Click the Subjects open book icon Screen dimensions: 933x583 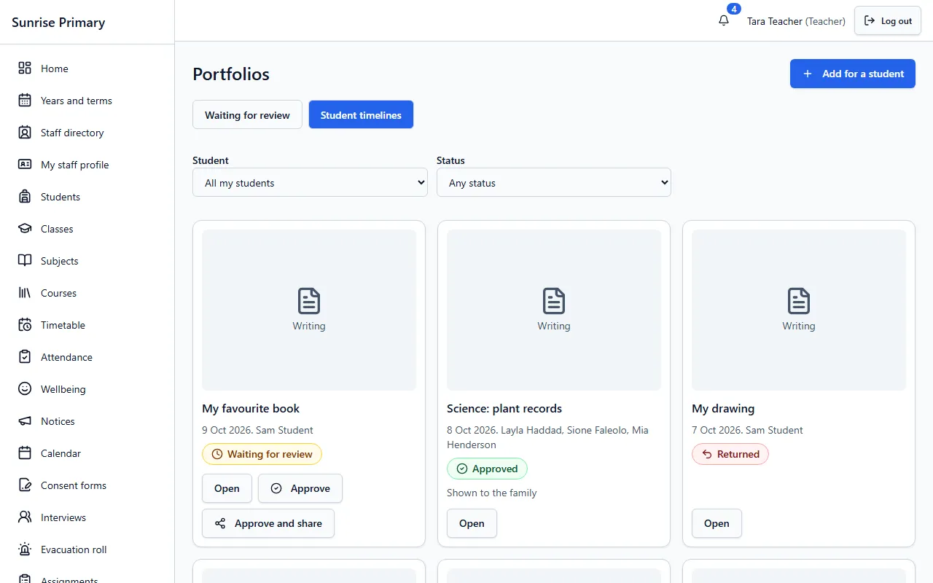(25, 261)
